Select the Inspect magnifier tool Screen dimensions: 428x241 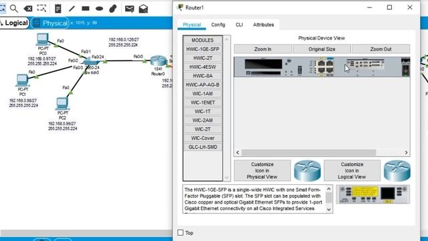13,9
